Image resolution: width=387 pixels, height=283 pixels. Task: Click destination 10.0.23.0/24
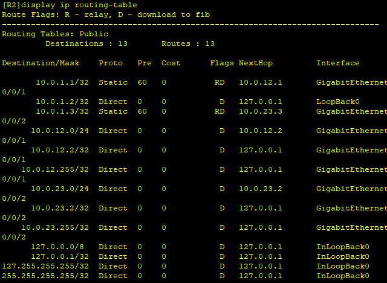tap(60, 189)
